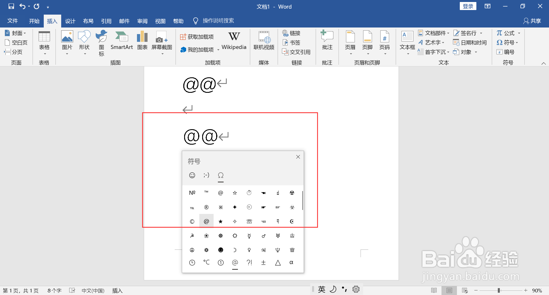Image resolution: width=549 pixels, height=295 pixels.
Task: Insert 日期和时间 date and time
Action: pyautogui.click(x=470, y=43)
